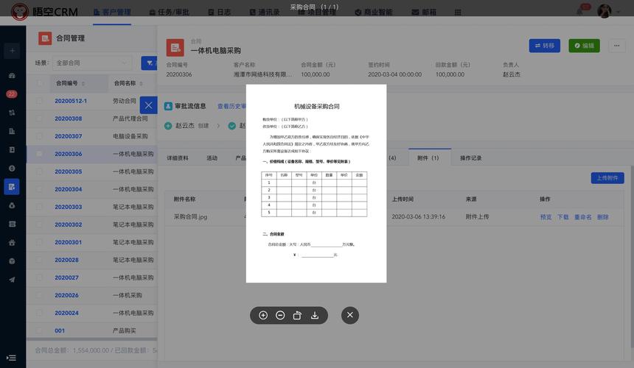The height and width of the screenshot is (368, 634).
Task: Open the 场景 全部合同 dropdown
Action: (93, 63)
